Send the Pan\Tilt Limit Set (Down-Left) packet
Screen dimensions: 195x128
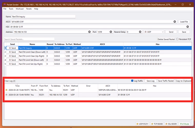coord(12,60)
